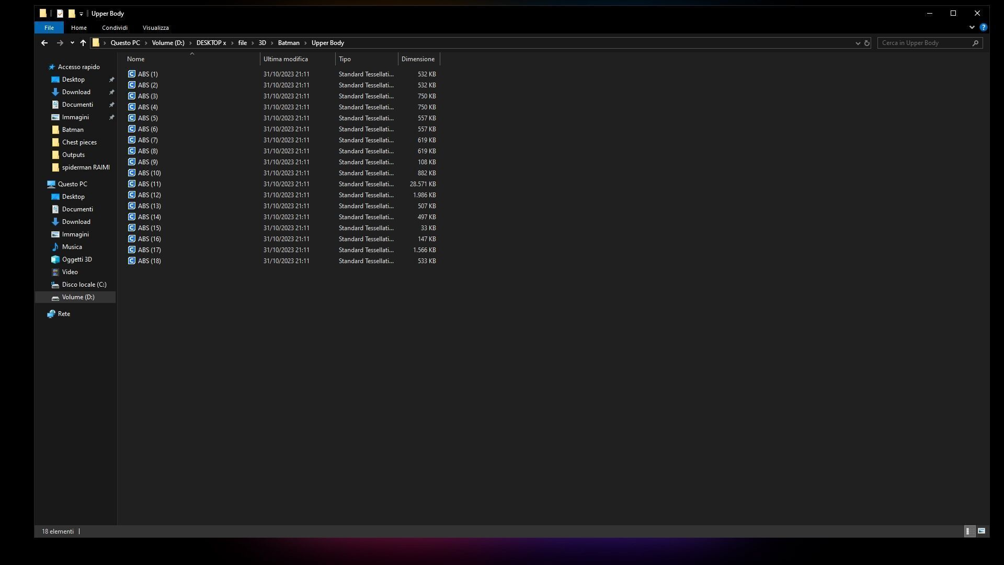Click the up-one-level arrow button
The image size is (1004, 565).
click(x=83, y=43)
